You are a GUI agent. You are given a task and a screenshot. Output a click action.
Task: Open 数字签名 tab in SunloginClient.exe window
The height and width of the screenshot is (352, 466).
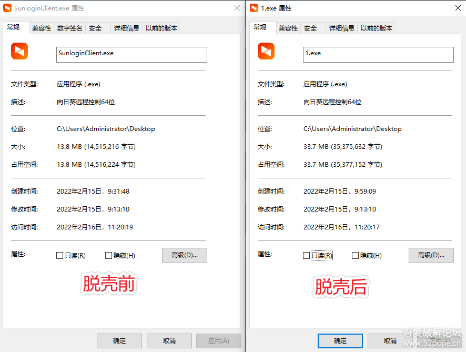pyautogui.click(x=70, y=28)
